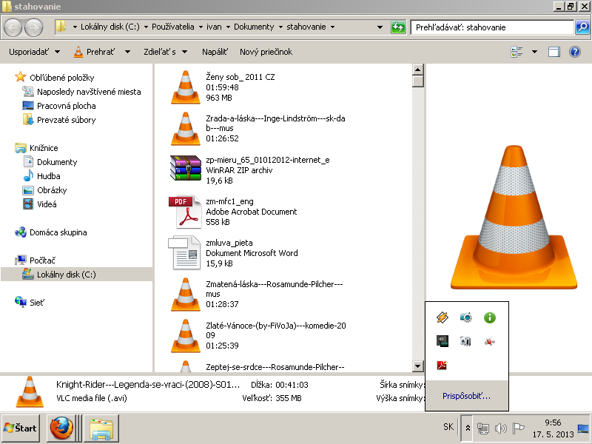Go forward with the Forward arrow button

point(33,27)
